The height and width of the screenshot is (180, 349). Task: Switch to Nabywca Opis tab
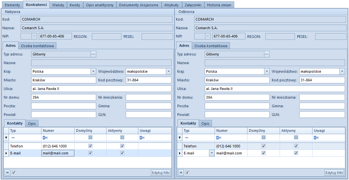(x=32, y=124)
